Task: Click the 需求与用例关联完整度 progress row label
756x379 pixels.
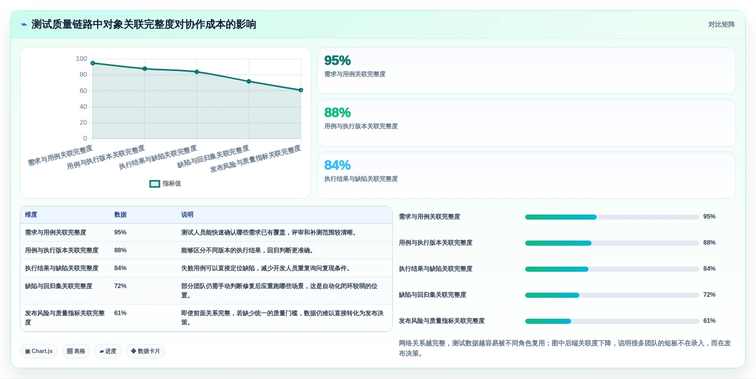Action: (430, 217)
